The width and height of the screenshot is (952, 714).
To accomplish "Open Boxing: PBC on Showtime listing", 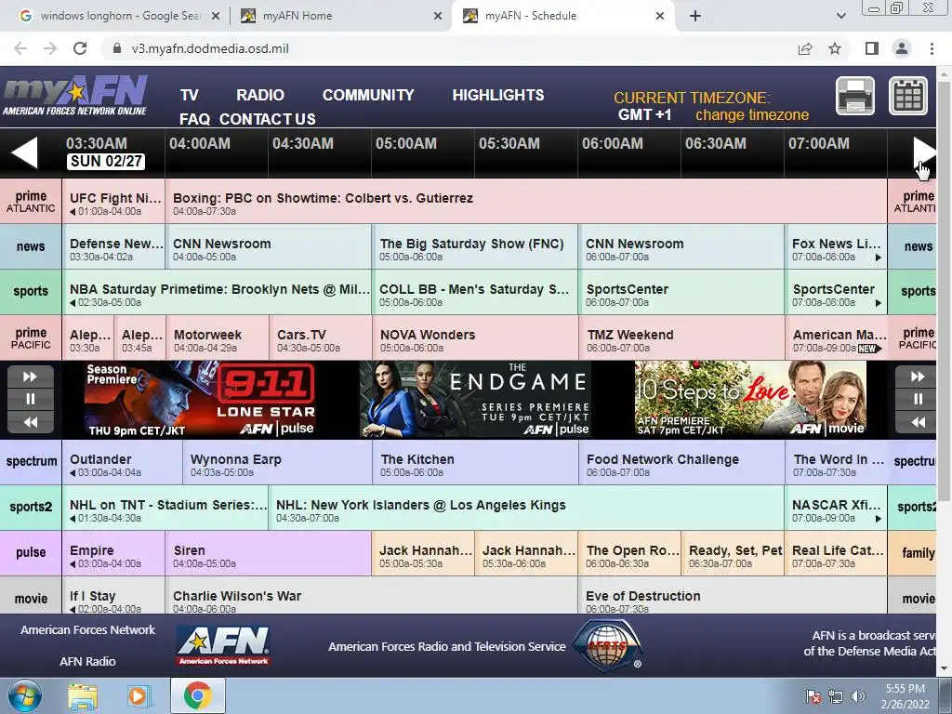I will point(526,201).
